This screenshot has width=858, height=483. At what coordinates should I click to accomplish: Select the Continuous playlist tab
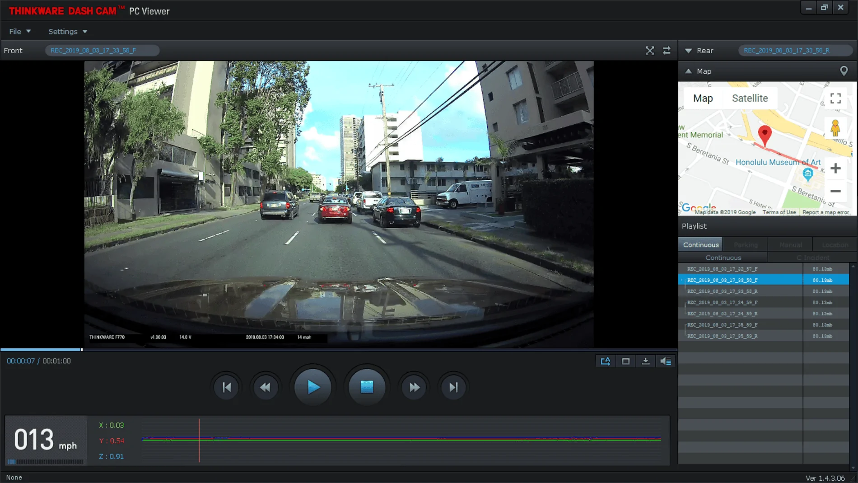click(x=700, y=244)
